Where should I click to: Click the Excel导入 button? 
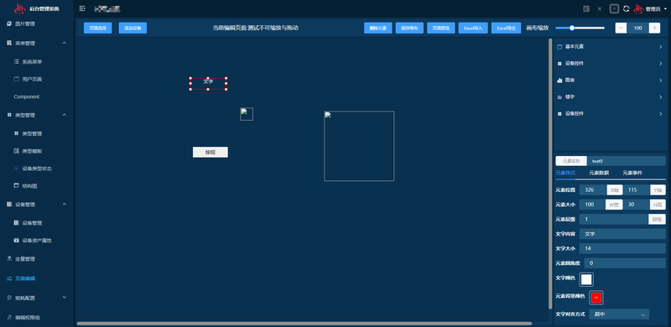pyautogui.click(x=473, y=28)
